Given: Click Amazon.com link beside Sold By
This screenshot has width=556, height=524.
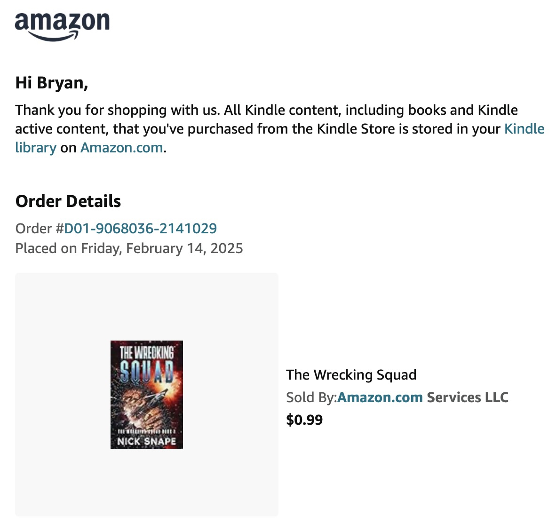Looking at the screenshot, I should click(x=380, y=397).
